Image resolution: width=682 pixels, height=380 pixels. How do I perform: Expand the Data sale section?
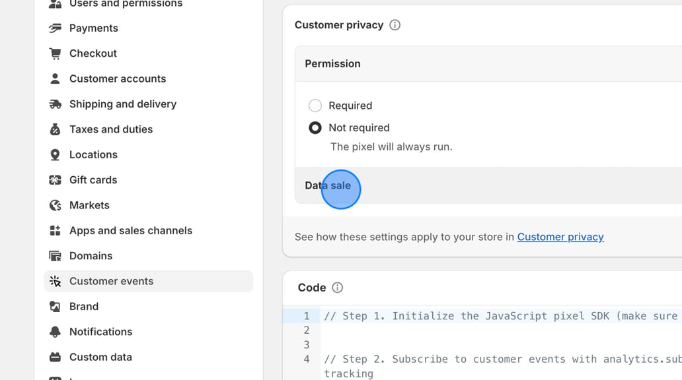(328, 185)
